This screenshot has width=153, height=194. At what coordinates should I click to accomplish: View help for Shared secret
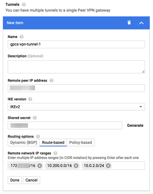click(35, 118)
